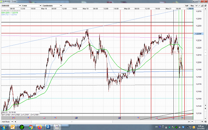Click the 1.2270 price axis label
This screenshot has width=208, height=130.
tap(199, 11)
